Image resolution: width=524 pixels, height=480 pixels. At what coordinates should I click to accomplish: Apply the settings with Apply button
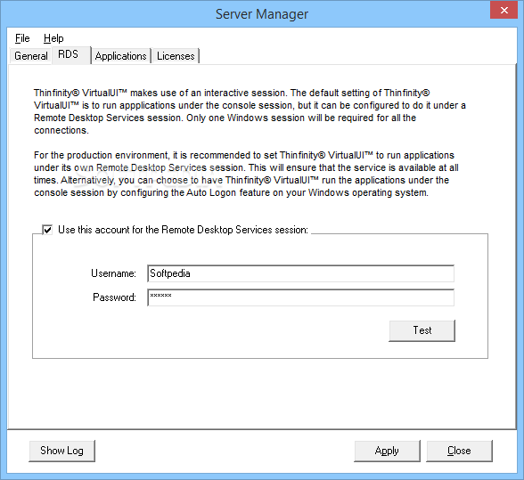[387, 451]
